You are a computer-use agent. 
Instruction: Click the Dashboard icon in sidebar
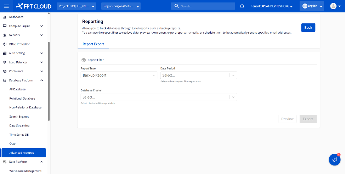click(x=5, y=17)
